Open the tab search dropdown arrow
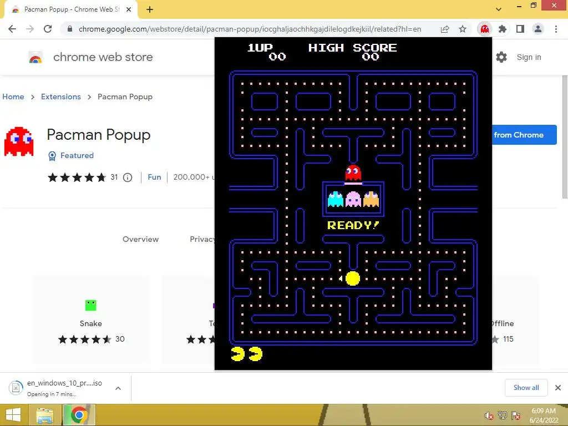568x426 pixels. pyautogui.click(x=499, y=10)
